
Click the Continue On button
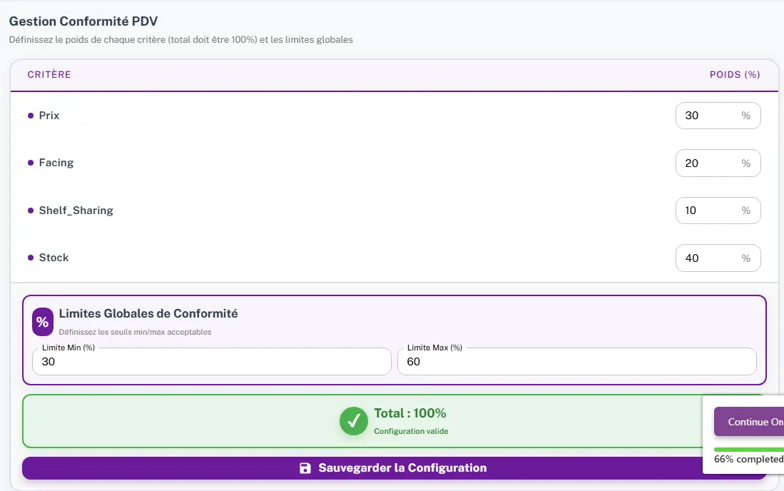point(755,422)
